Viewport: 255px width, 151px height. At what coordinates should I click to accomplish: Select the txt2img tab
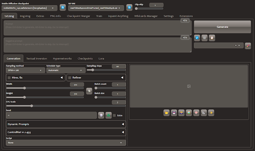click(x=9, y=16)
